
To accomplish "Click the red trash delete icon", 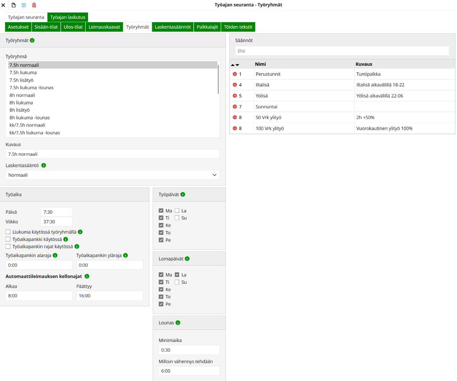I will click(34, 5).
